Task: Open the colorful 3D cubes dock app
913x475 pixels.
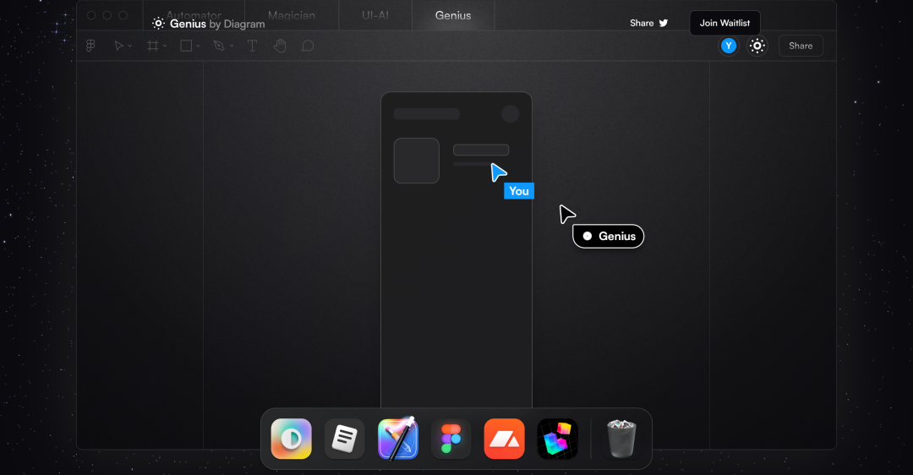Action: (557, 439)
